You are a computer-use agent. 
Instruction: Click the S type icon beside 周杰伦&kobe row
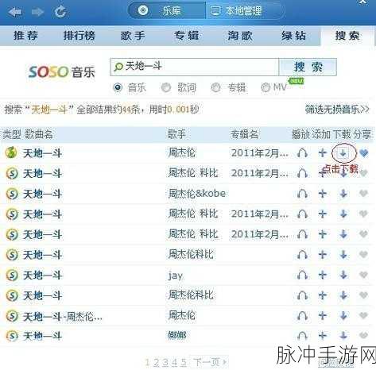click(12, 194)
